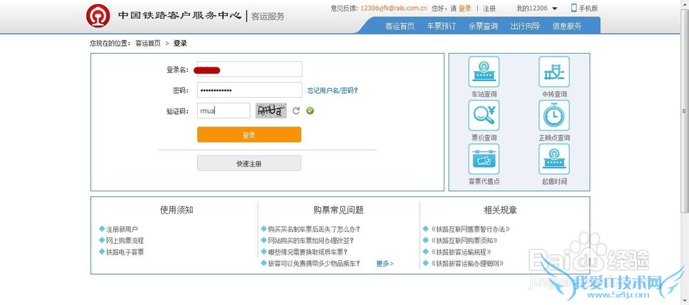Click the captcha image
The image size is (689, 305).
click(x=271, y=111)
